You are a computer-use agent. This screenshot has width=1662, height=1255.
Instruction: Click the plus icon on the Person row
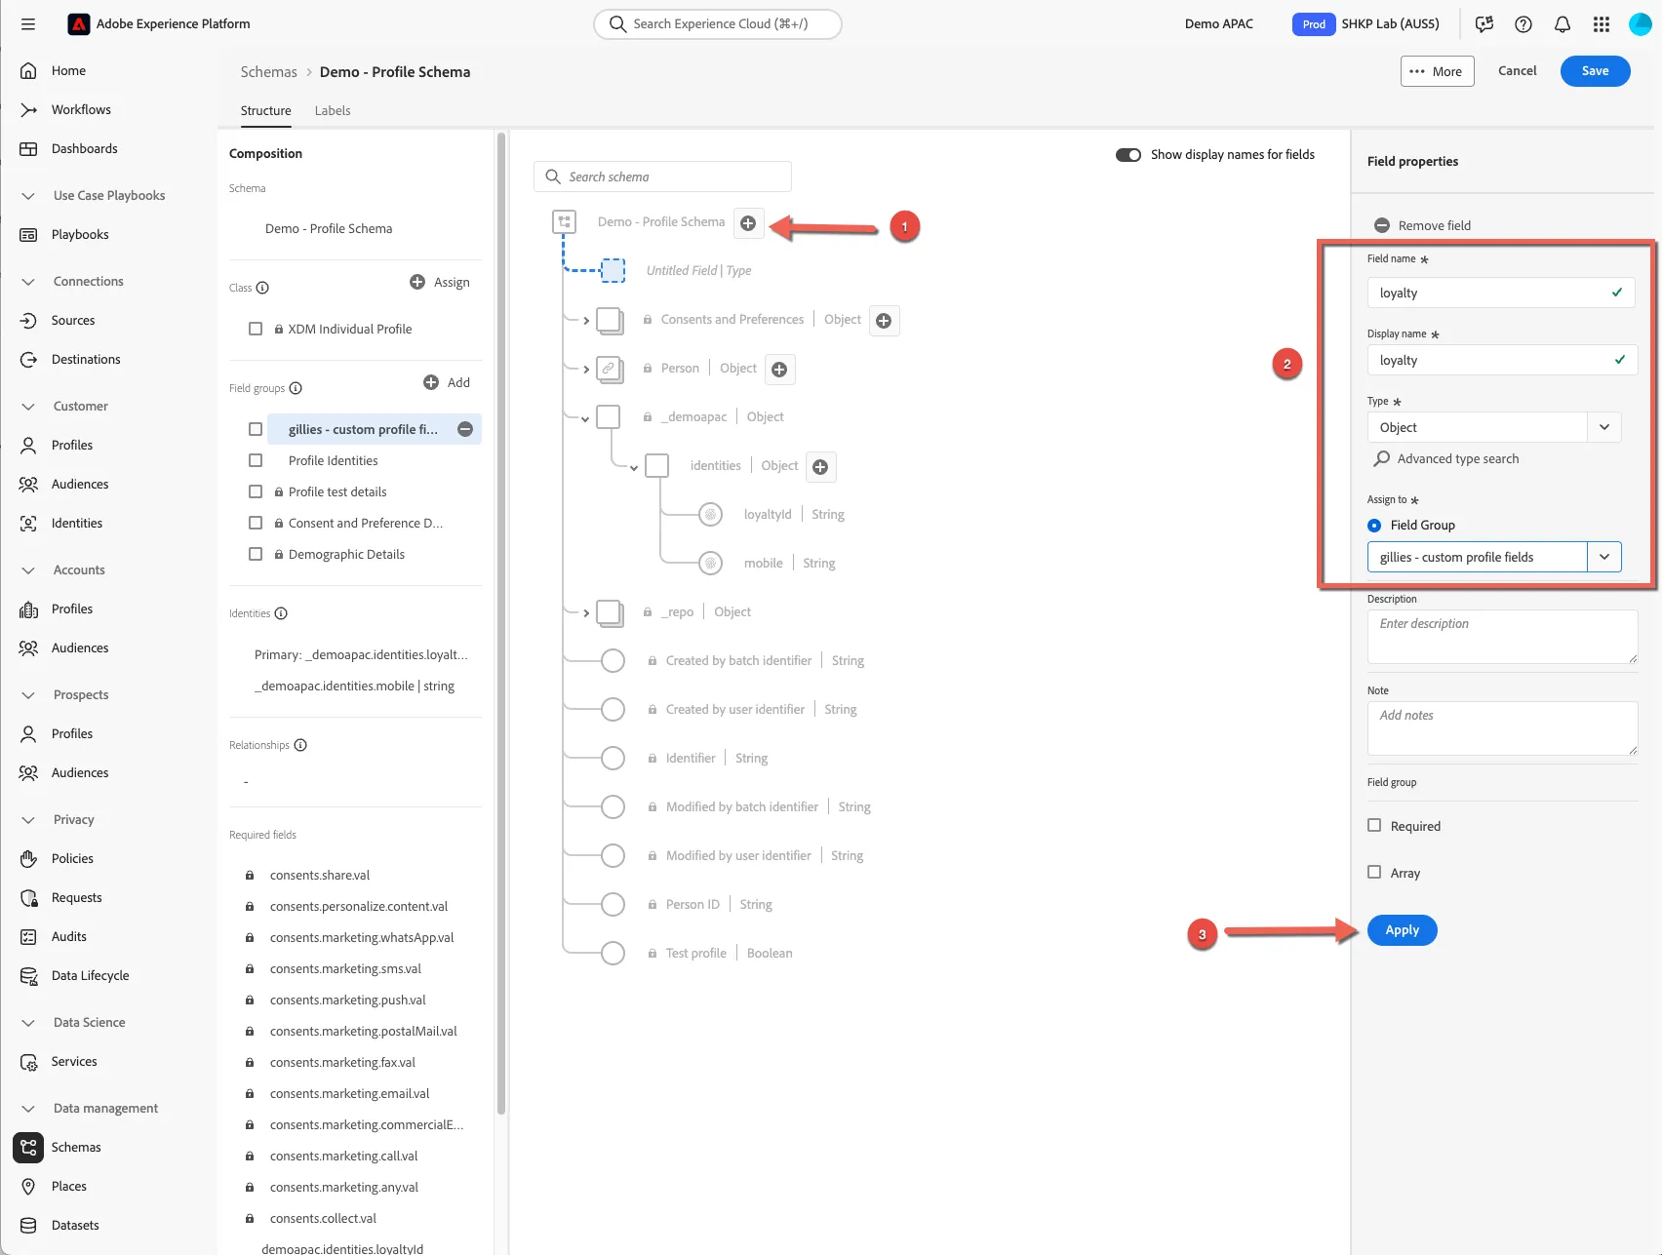[779, 370]
